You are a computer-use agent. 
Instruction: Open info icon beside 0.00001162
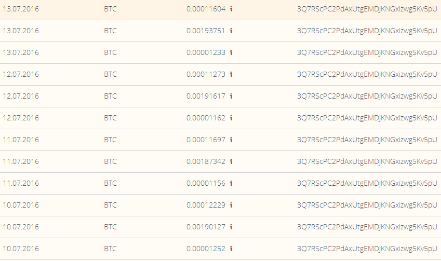pos(231,118)
